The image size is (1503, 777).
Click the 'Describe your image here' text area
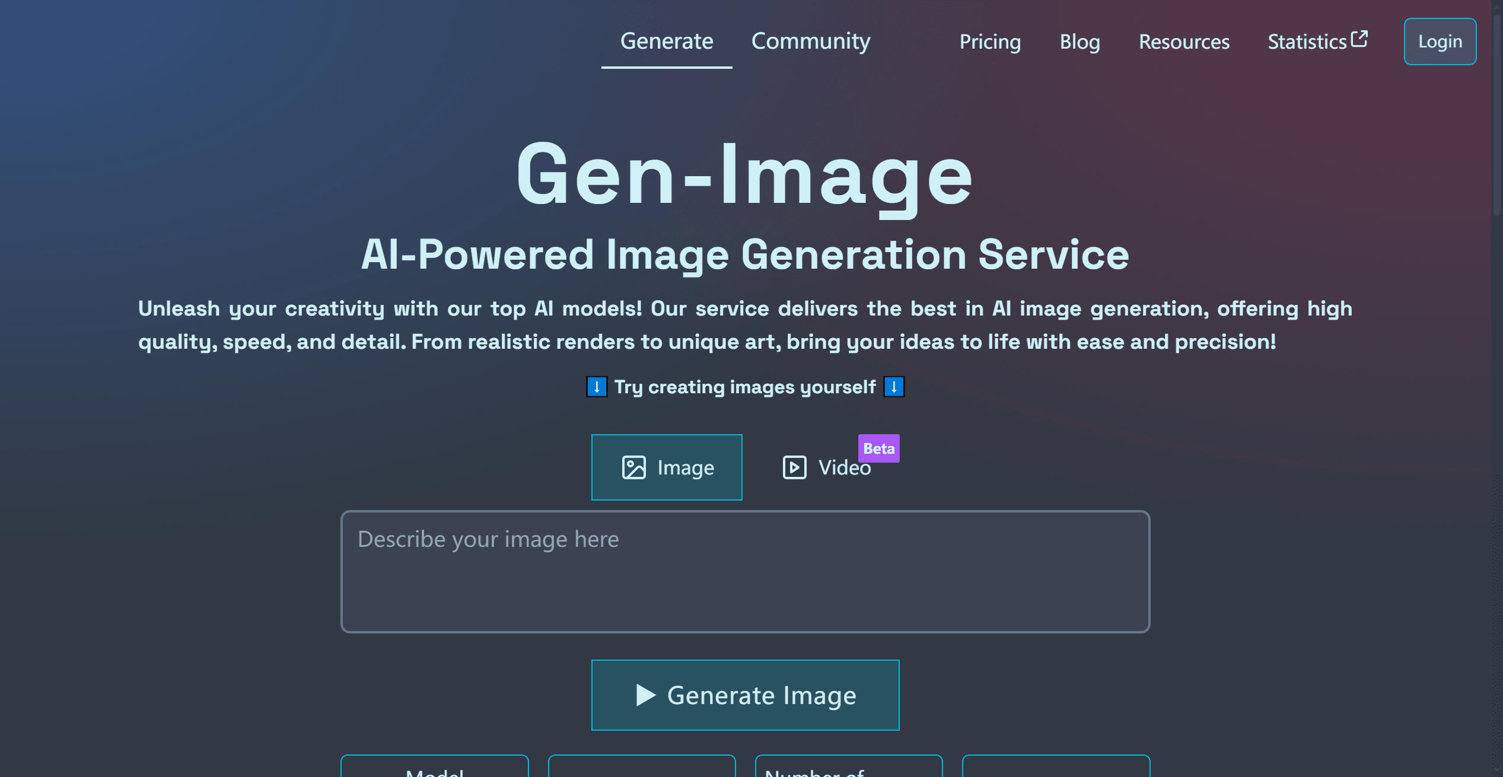pyautogui.click(x=744, y=569)
